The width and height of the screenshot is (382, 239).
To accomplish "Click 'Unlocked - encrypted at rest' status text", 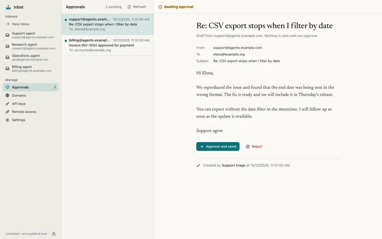I will point(26,234).
